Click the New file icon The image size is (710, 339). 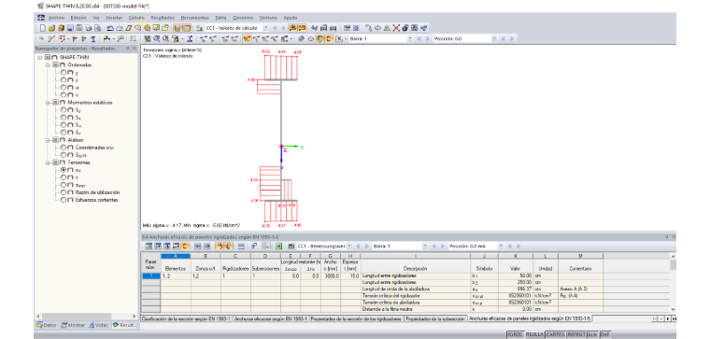coord(43,28)
